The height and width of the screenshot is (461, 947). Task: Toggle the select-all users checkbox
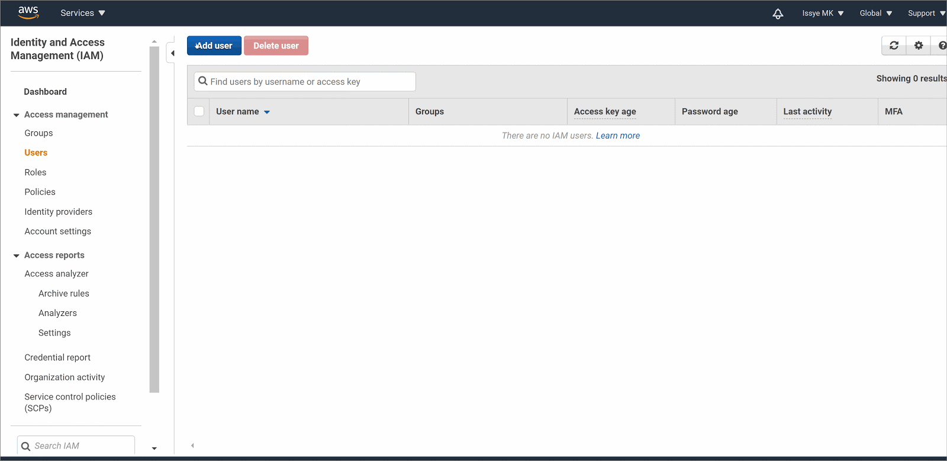tap(199, 111)
